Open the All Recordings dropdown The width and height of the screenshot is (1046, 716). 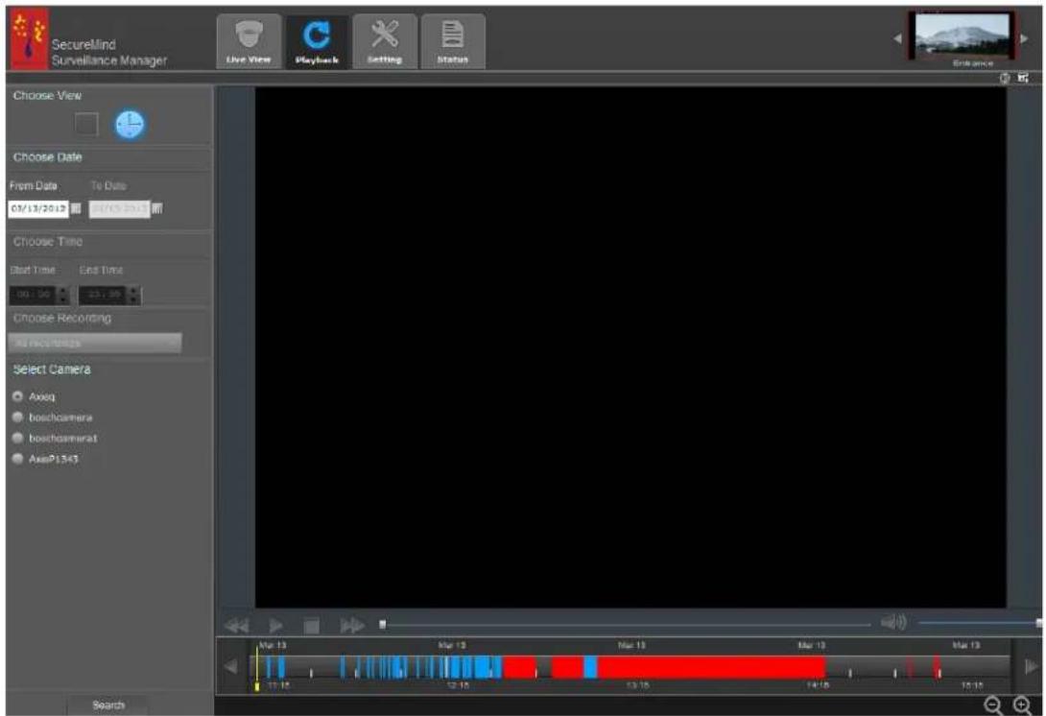tap(95, 343)
